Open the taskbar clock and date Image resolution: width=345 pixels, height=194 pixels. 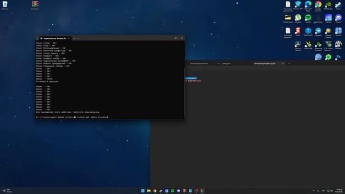[339, 191]
